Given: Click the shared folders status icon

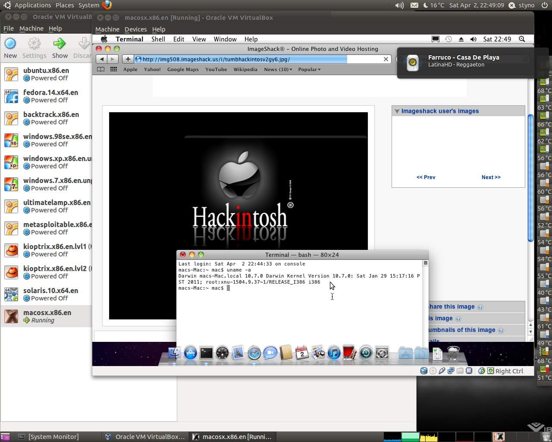Looking at the screenshot, I should [460, 371].
